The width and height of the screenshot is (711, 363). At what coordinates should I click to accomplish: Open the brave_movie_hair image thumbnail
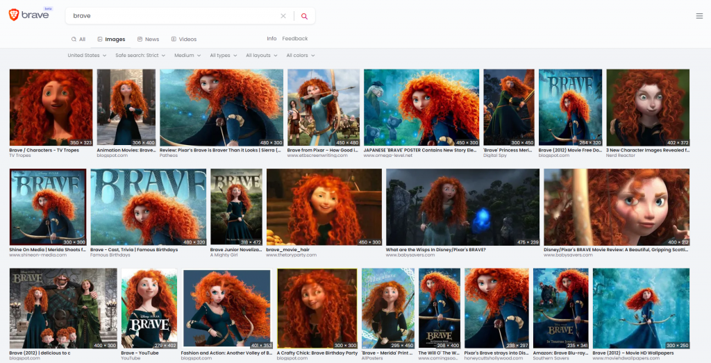coord(324,207)
